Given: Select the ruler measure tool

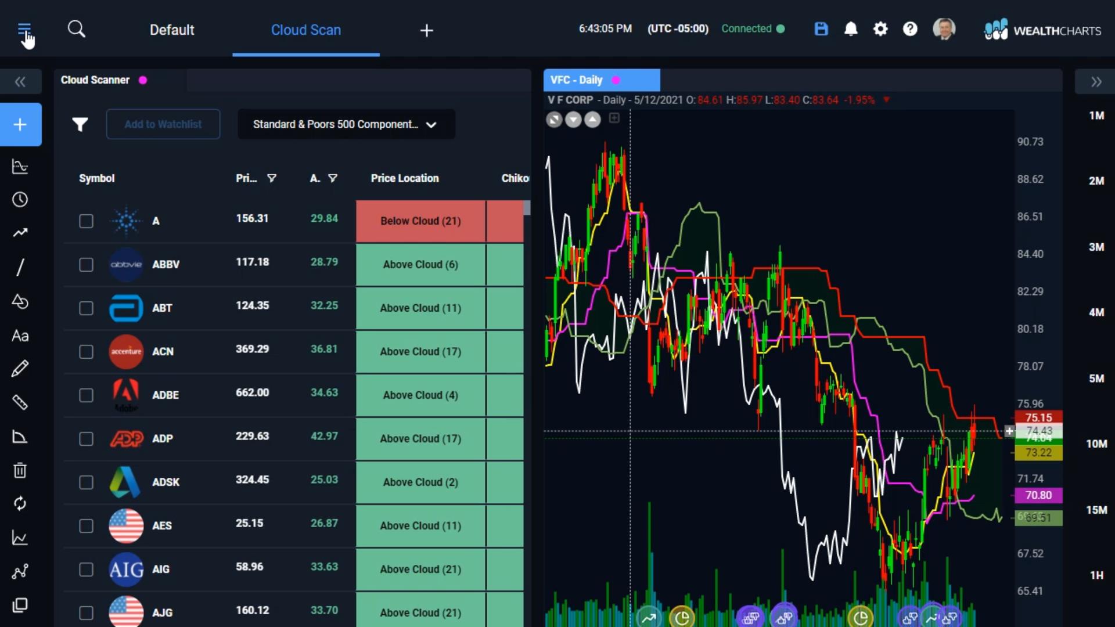Looking at the screenshot, I should click(20, 402).
